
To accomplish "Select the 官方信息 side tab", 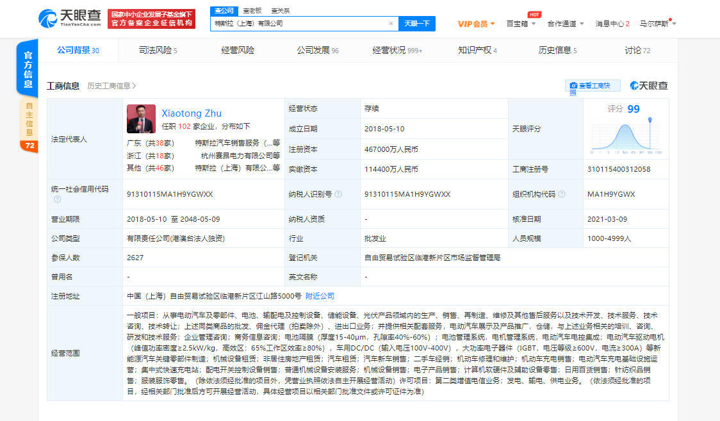I will (x=28, y=69).
